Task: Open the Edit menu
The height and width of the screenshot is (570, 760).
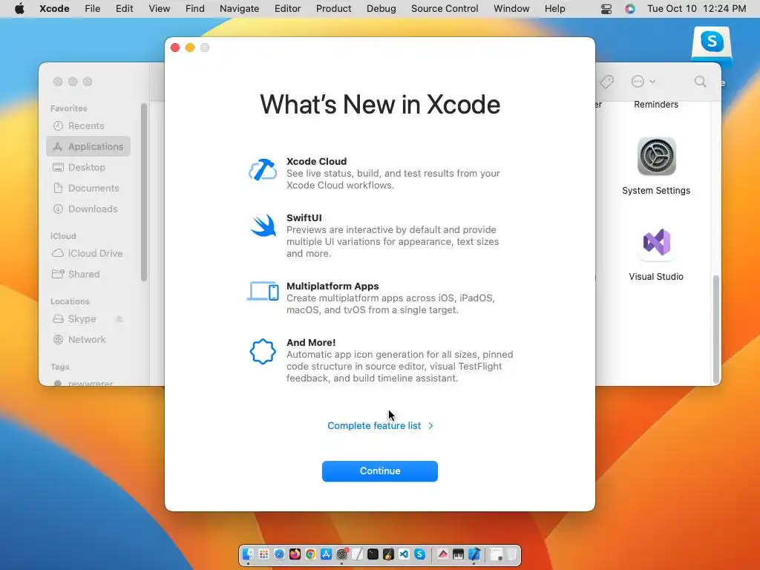Action: (x=124, y=9)
